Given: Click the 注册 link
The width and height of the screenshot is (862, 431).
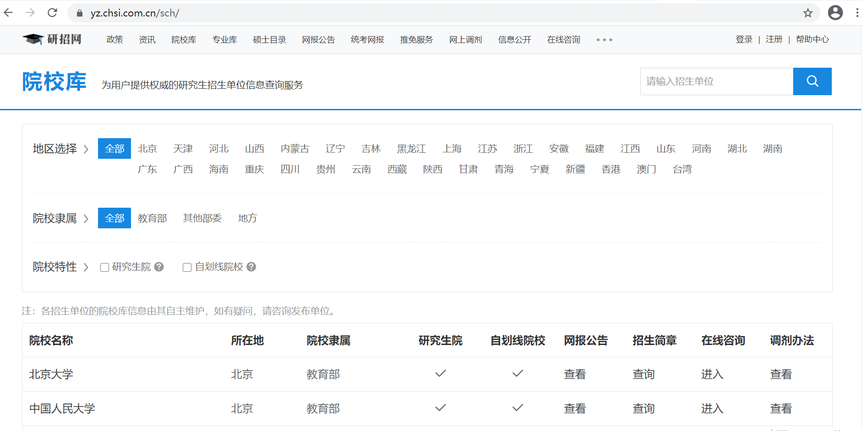Looking at the screenshot, I should pos(774,39).
